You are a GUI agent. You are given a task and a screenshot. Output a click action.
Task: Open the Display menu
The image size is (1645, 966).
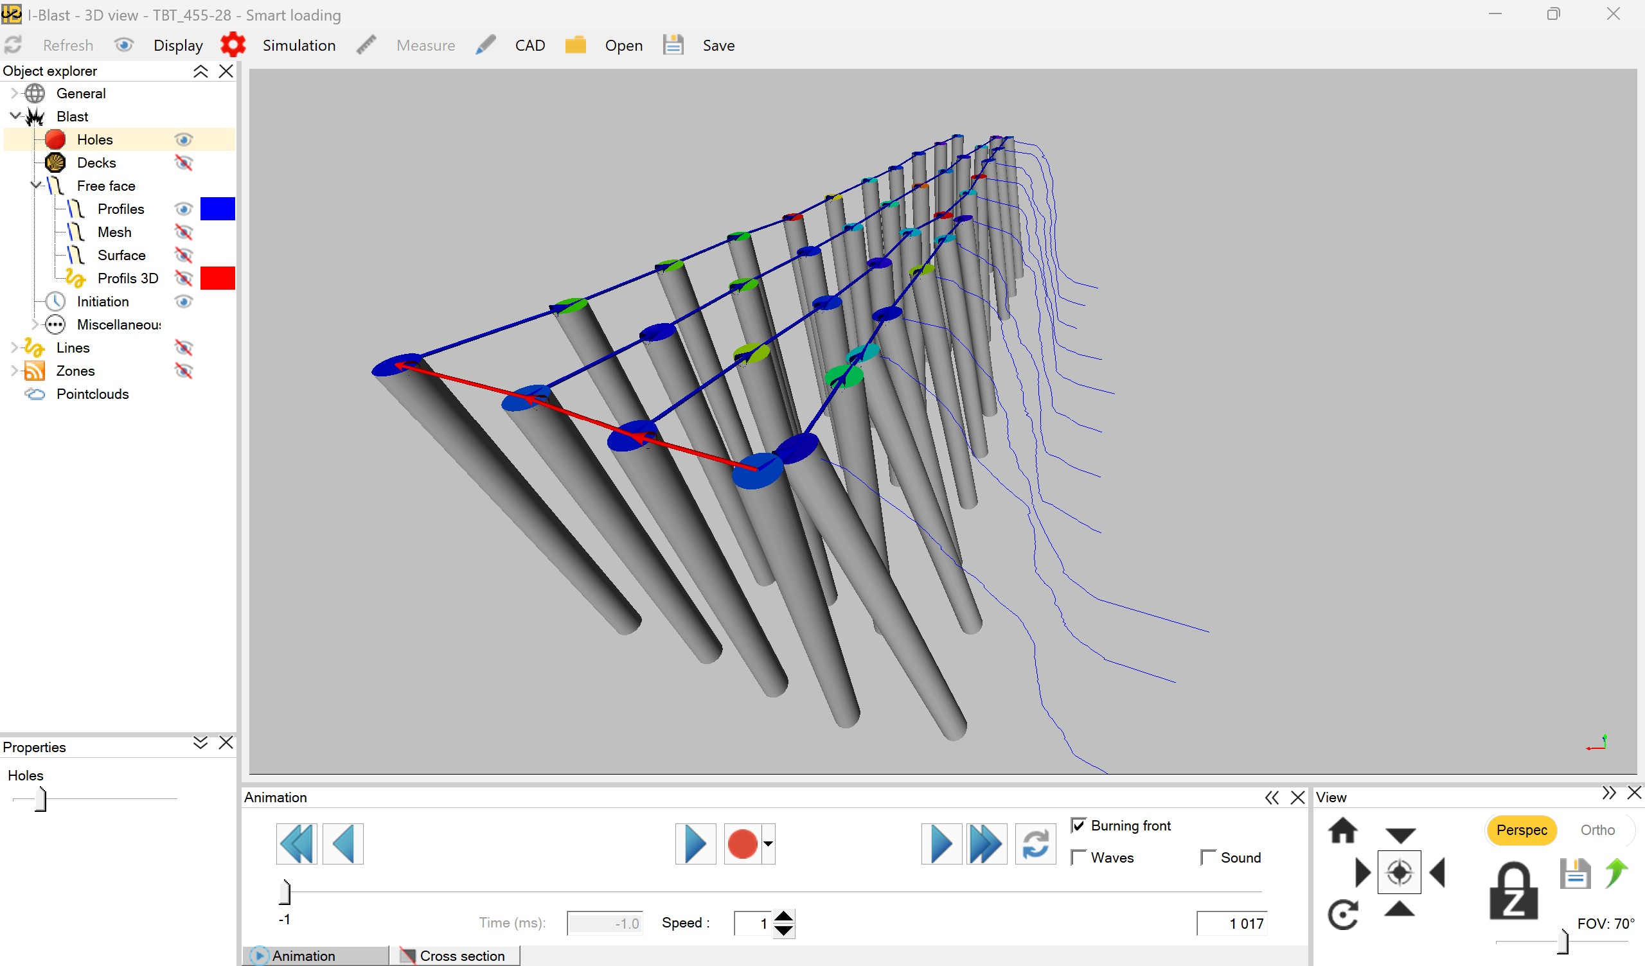click(177, 44)
